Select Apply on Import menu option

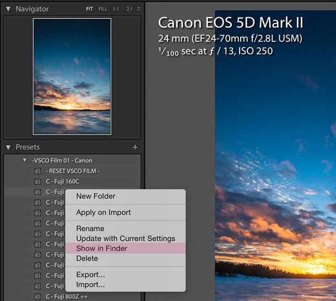pyautogui.click(x=104, y=213)
